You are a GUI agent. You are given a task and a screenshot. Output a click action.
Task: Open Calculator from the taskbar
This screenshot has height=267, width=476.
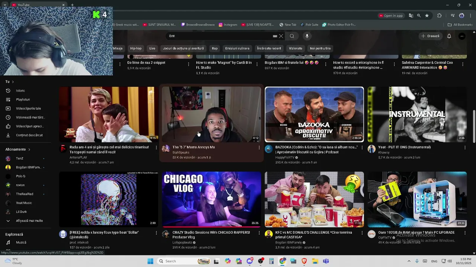pos(271,261)
